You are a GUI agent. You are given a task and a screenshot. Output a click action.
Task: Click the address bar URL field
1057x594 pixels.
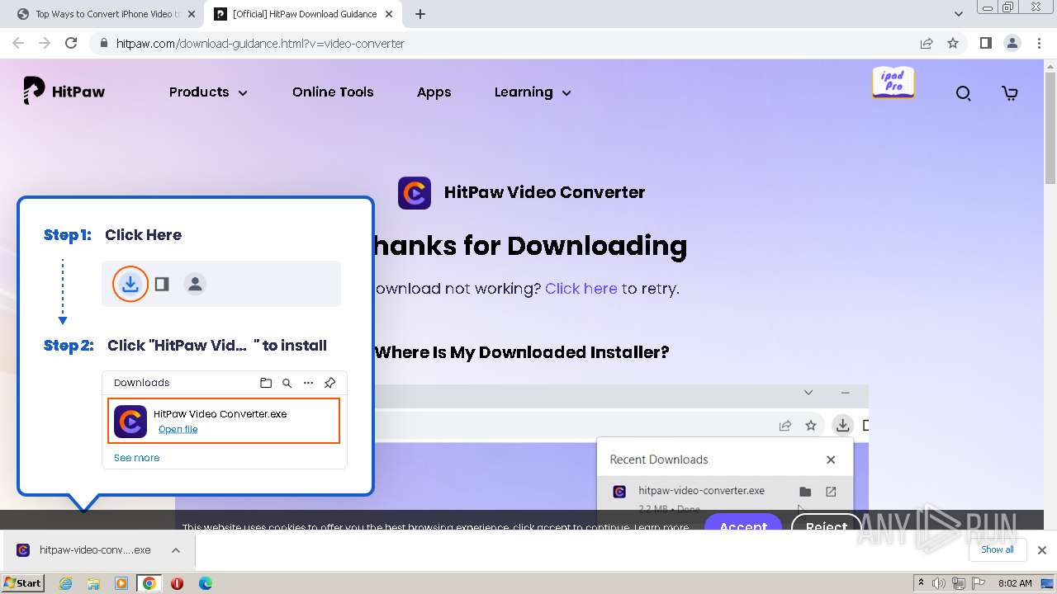(x=512, y=43)
